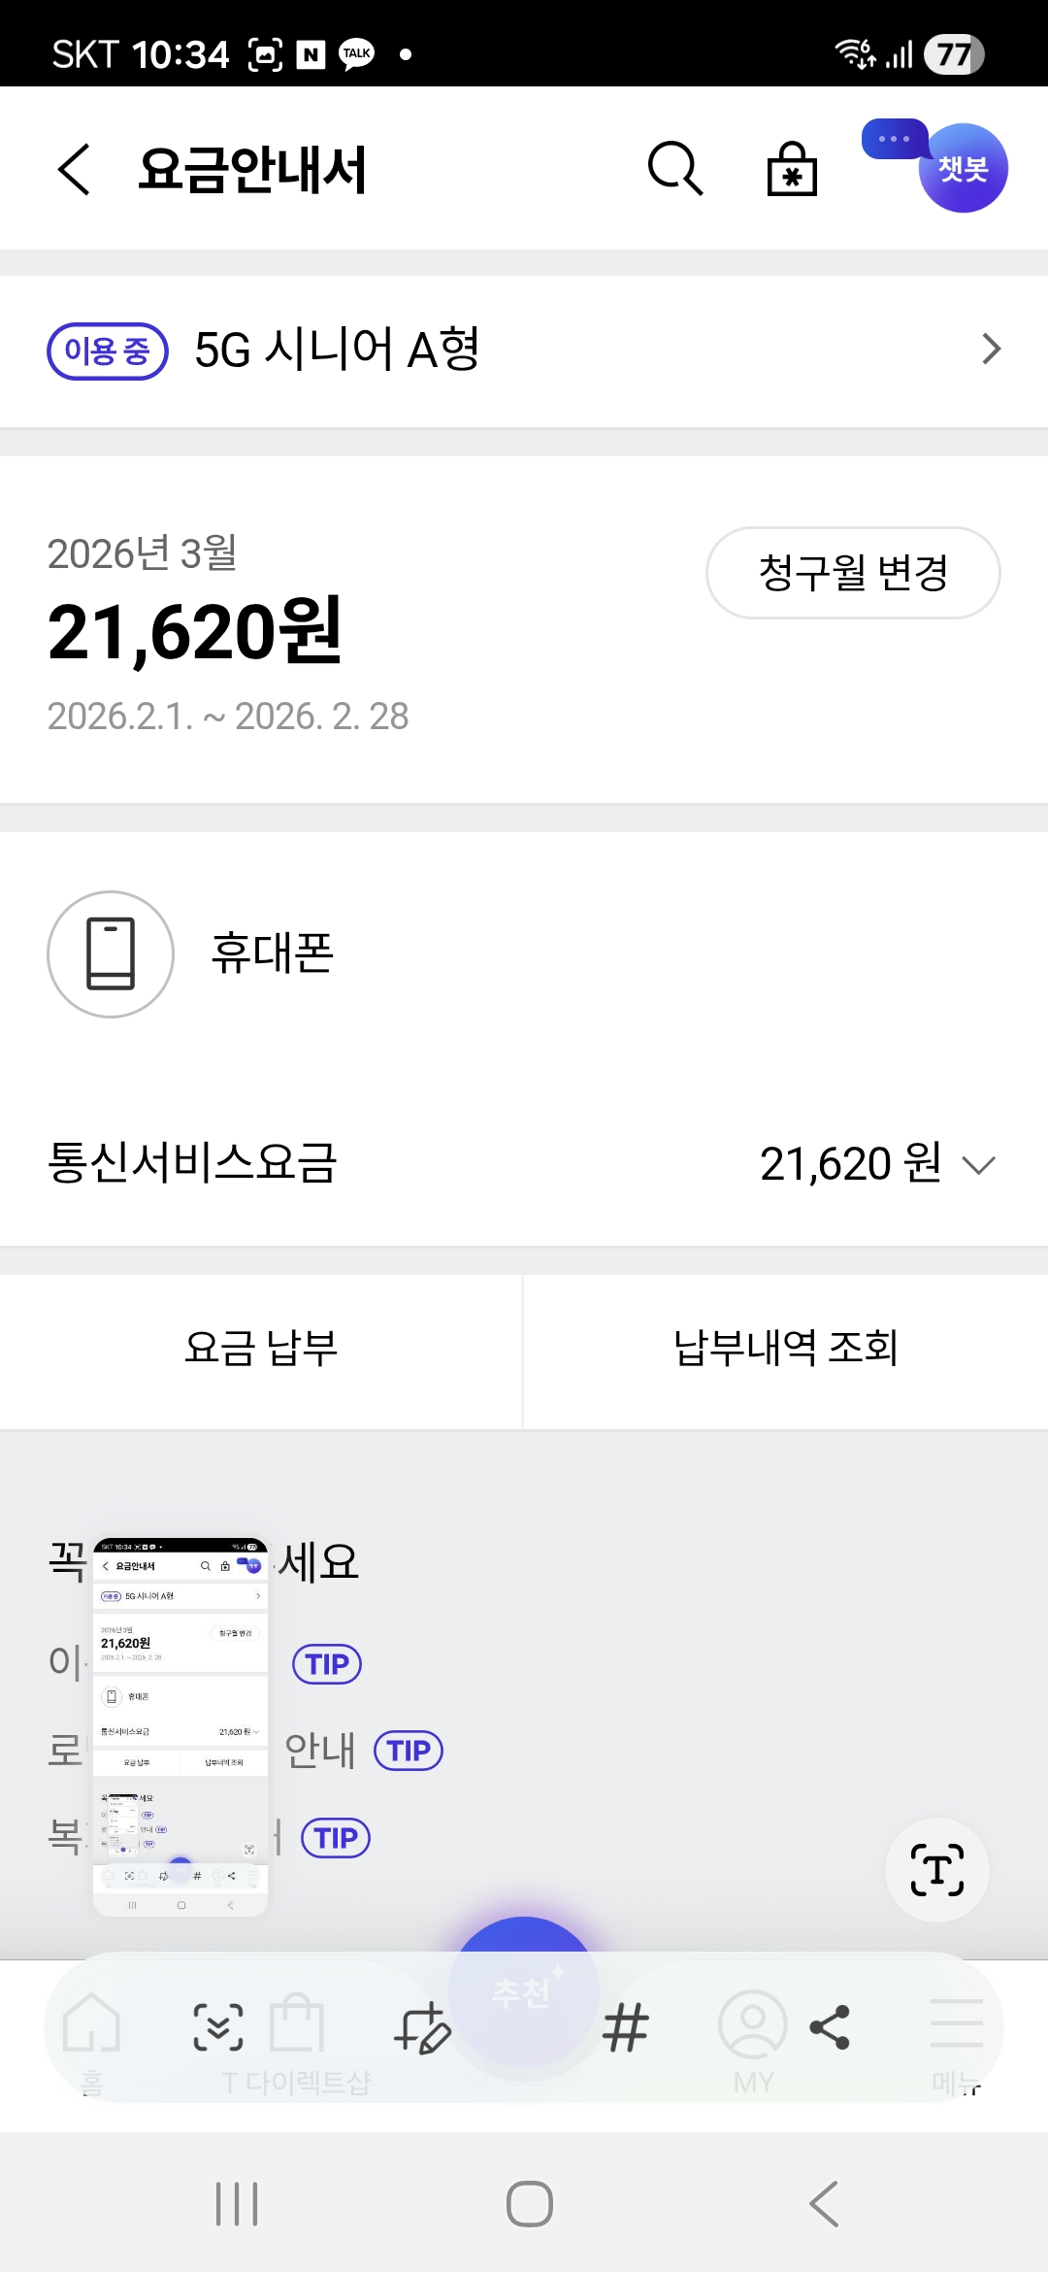Viewport: 1048px width, 2272px height.
Task: Open the 5G 시니어 A형 plan details chevron
Action: [991, 350]
